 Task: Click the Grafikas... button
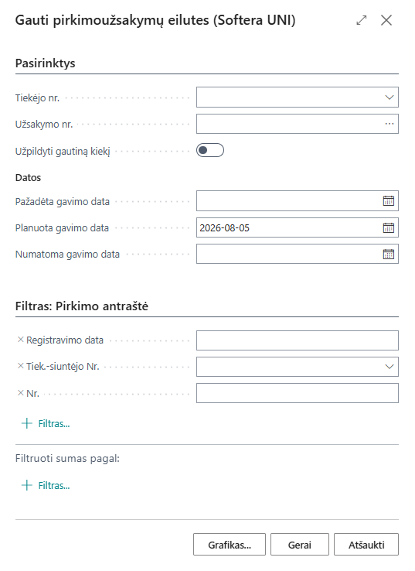(230, 545)
